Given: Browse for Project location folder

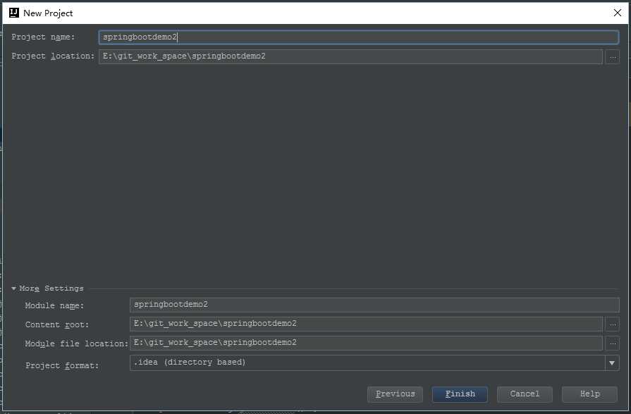Looking at the screenshot, I should pos(613,57).
